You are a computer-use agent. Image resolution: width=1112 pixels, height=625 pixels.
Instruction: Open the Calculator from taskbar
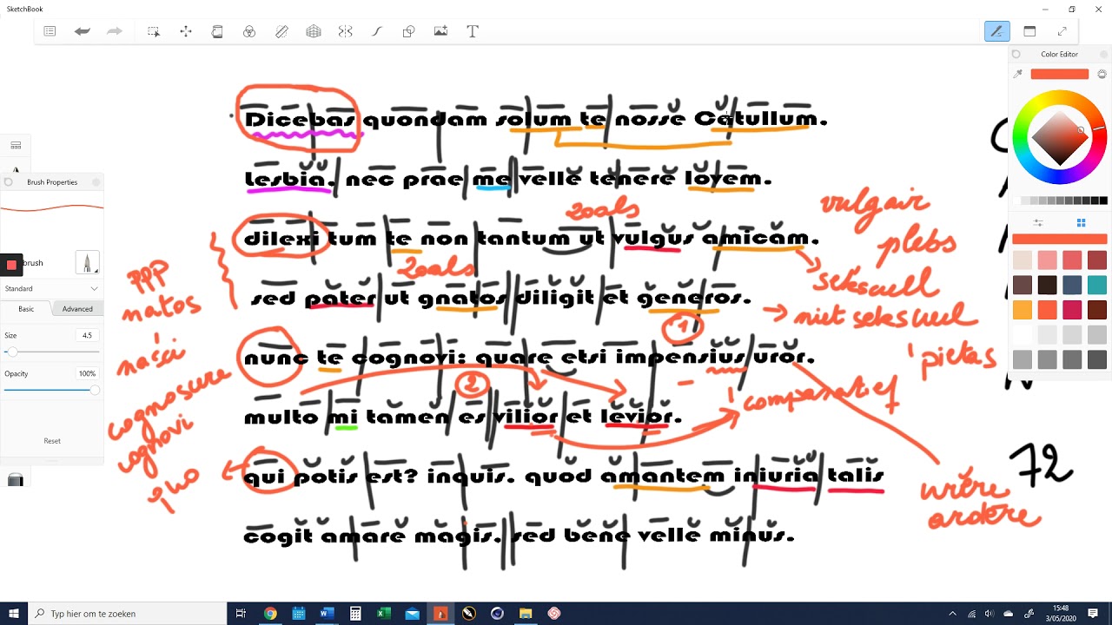355,614
